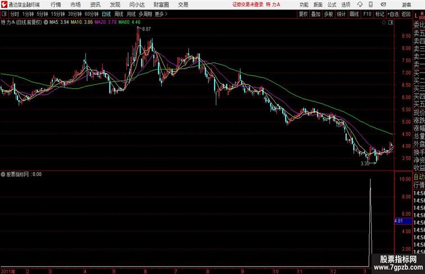425x274 pixels.
Task: Click the round dropdown icon beside 特力A title
Action: (x=46, y=23)
